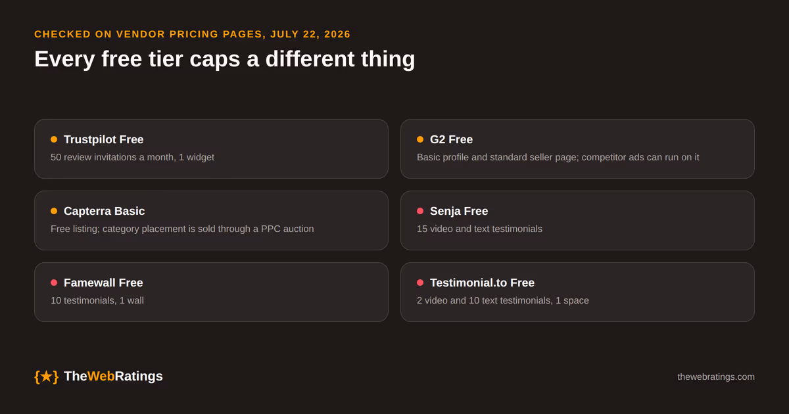Click the main headline about free tiers

point(225,59)
